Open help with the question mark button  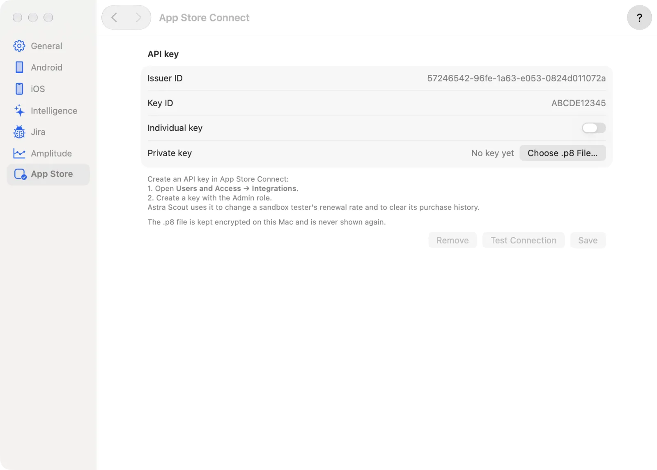[x=639, y=17]
